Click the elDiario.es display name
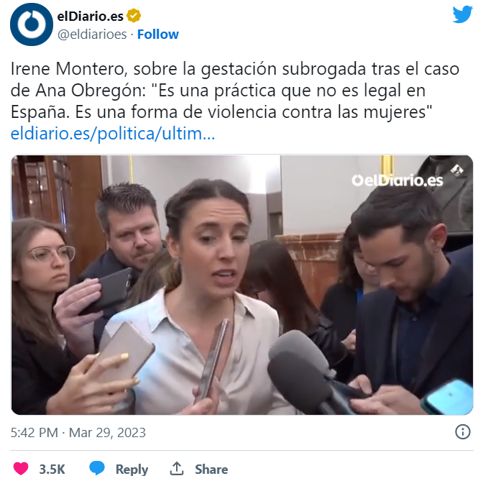483x481 pixels. [x=91, y=16]
